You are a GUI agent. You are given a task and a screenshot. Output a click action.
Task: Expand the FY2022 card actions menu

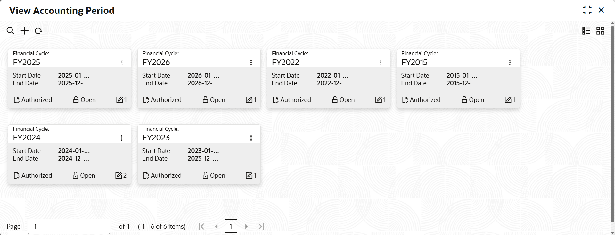(x=381, y=63)
